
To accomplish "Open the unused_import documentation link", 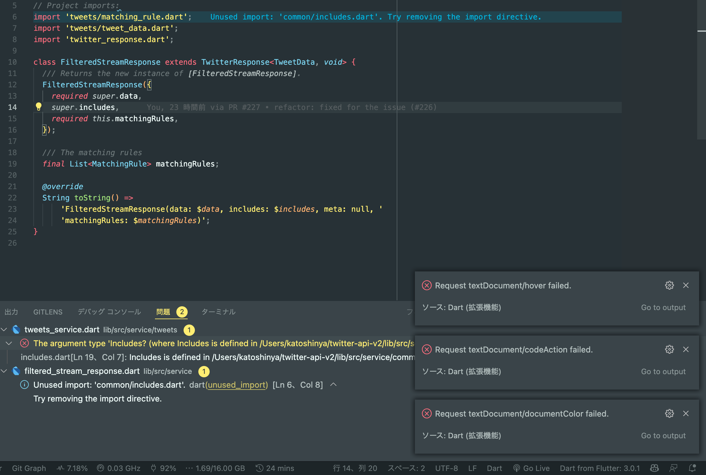I will click(x=237, y=385).
